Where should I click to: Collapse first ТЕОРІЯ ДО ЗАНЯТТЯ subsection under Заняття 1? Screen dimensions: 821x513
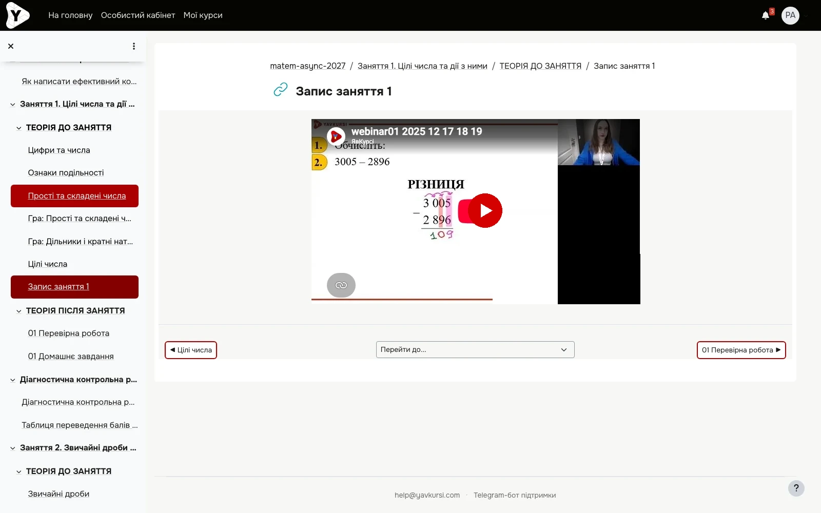pos(19,128)
